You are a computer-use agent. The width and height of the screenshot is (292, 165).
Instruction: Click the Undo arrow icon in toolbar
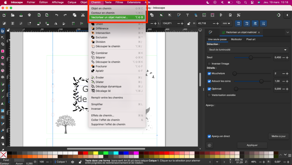point(57,15)
